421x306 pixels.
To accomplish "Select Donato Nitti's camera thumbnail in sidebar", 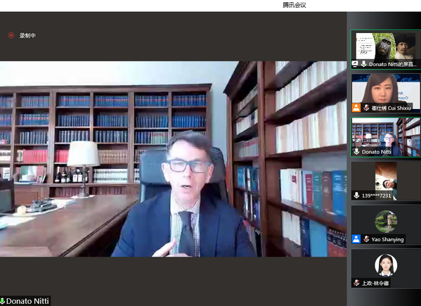I will pyautogui.click(x=386, y=137).
